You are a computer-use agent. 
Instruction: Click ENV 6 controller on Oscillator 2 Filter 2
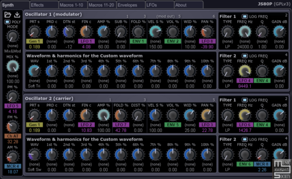click(x=245, y=164)
